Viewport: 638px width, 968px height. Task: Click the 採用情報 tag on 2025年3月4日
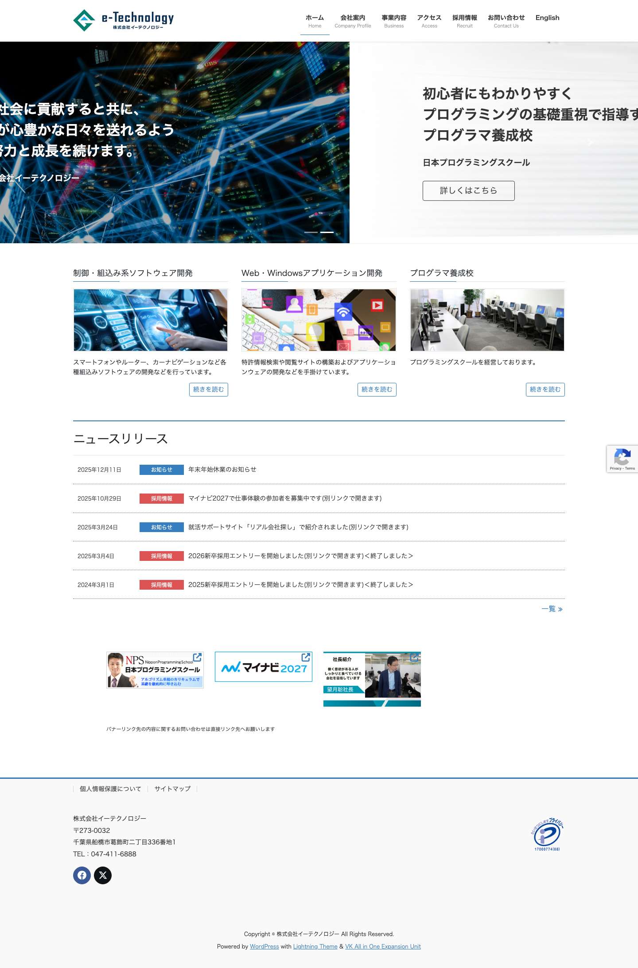162,556
